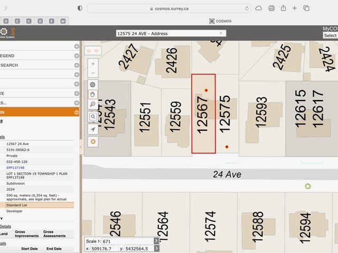This screenshot has height=253, width=338.
Task: Click the zoom out minus button
Action: pos(93,73)
